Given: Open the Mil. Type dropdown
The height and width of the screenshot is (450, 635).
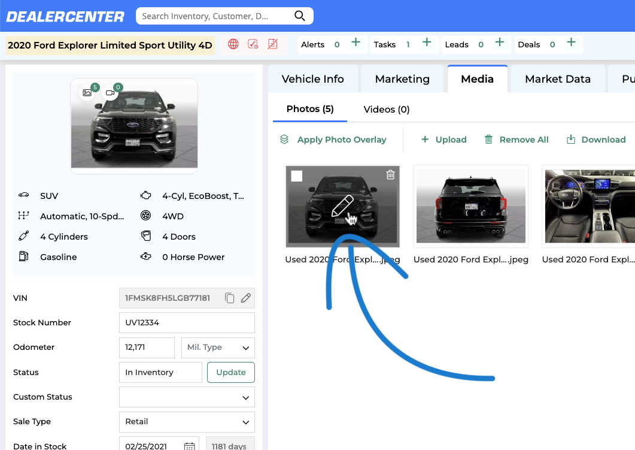Looking at the screenshot, I should point(218,348).
